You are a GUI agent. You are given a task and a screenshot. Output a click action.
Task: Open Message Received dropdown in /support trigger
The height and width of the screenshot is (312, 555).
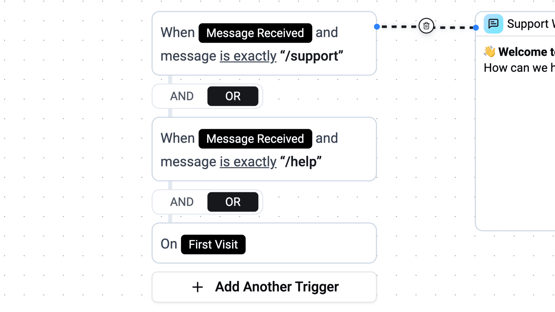(255, 33)
